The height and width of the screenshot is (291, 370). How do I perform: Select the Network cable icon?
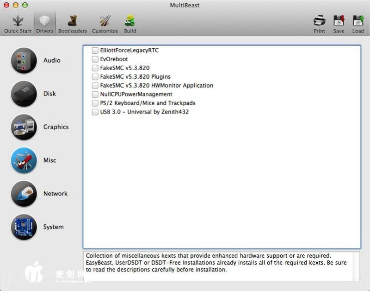pyautogui.click(x=24, y=194)
